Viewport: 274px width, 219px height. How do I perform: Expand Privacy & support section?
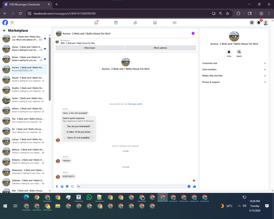coord(234,82)
